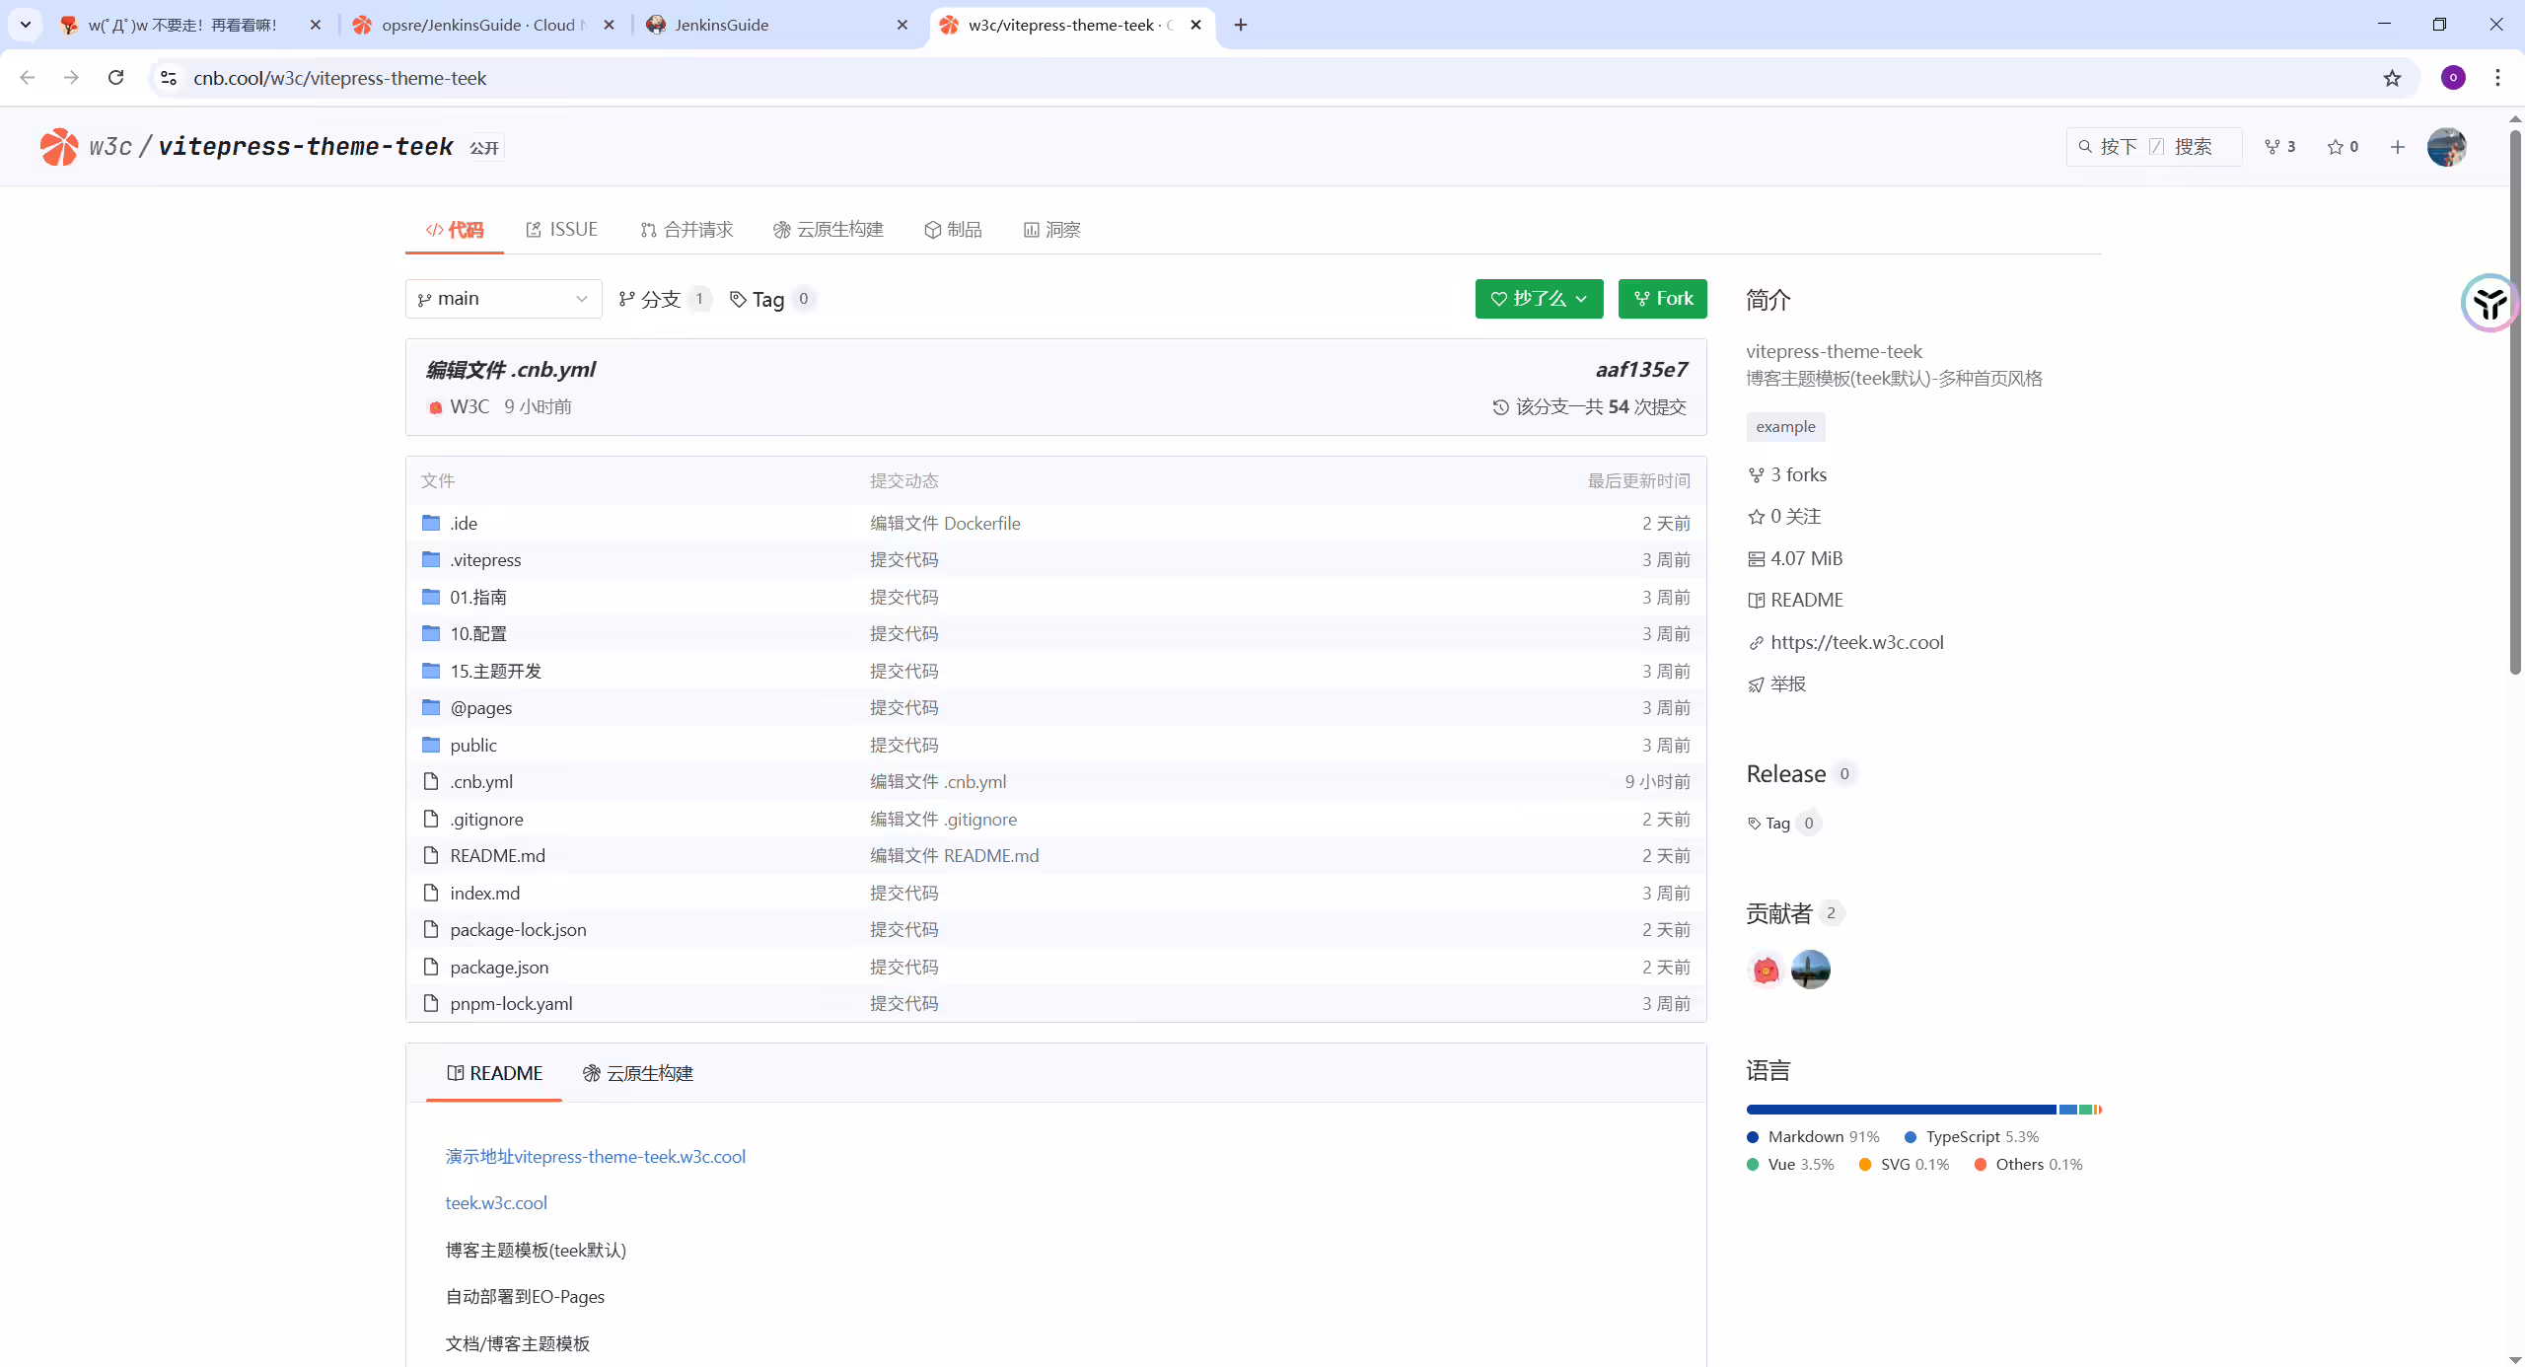Open the fork count icon in header

(x=2279, y=147)
